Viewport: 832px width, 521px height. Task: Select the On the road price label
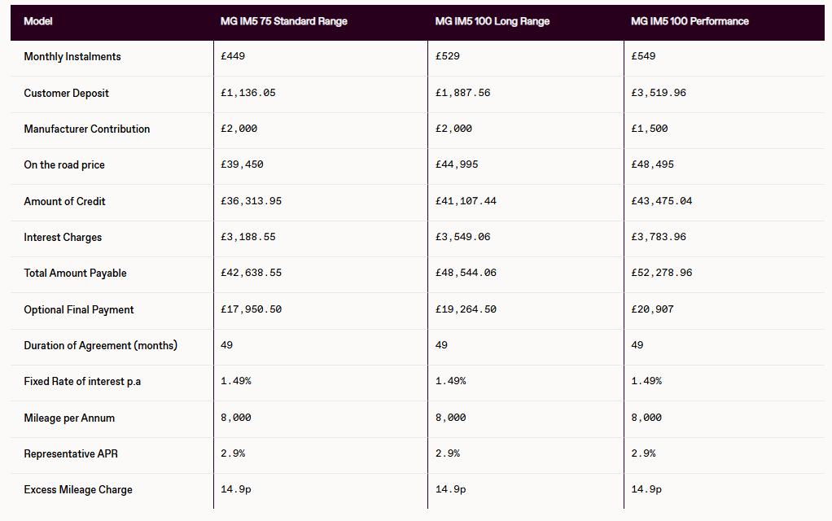click(x=64, y=165)
